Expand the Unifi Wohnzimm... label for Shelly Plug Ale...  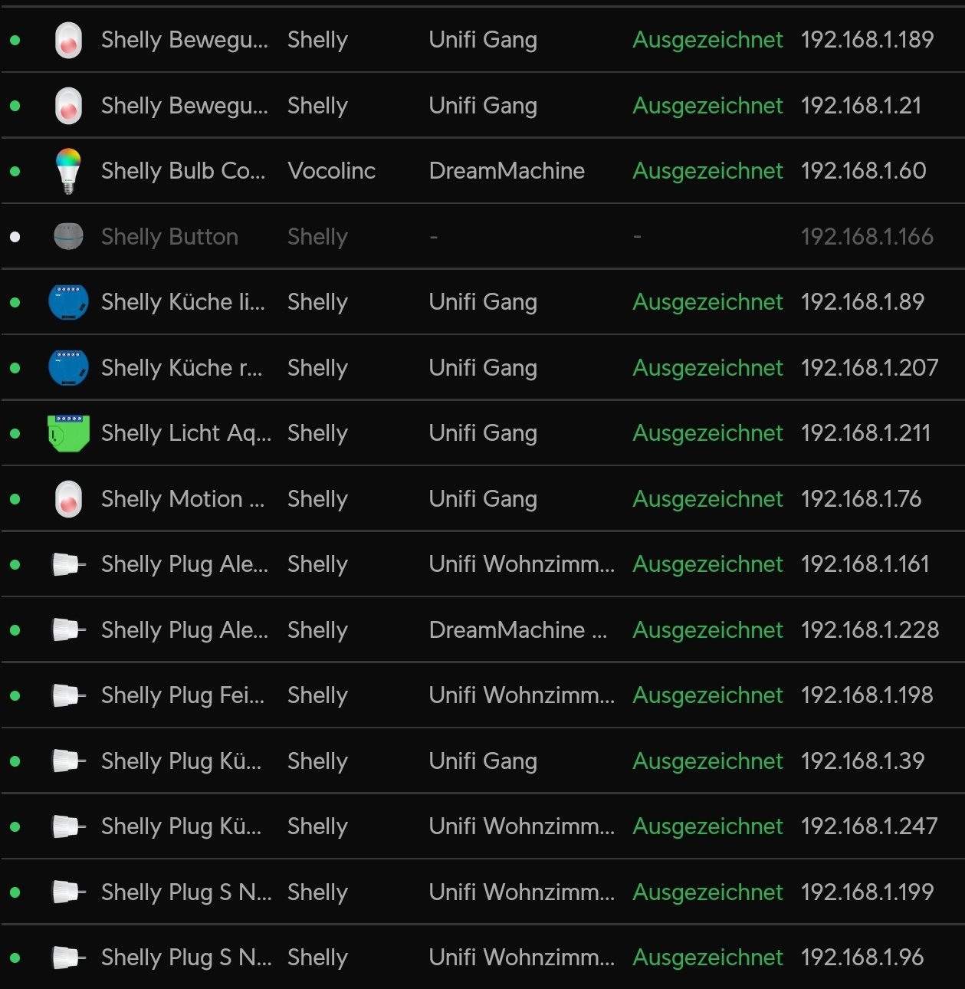[x=522, y=564]
